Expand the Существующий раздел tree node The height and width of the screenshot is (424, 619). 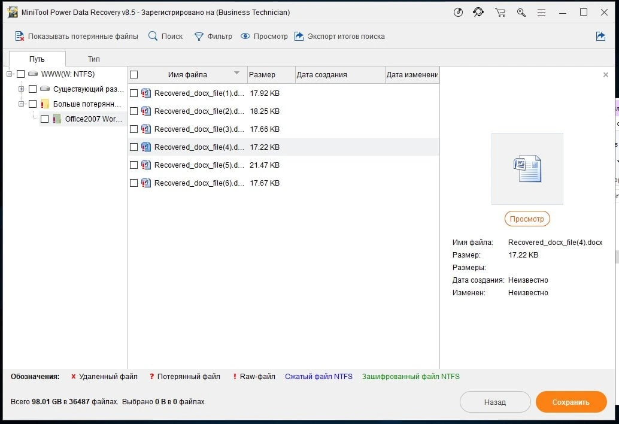click(22, 89)
